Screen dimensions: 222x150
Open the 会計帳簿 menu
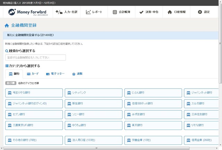tap(121, 12)
